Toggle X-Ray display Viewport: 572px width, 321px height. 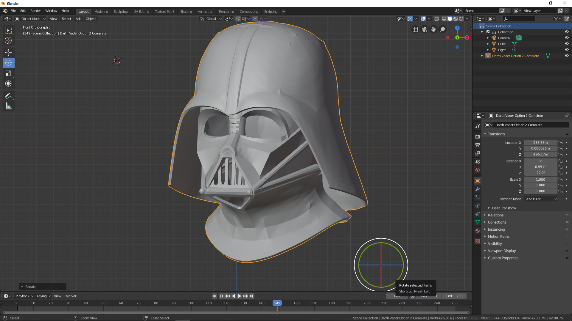click(x=436, y=19)
